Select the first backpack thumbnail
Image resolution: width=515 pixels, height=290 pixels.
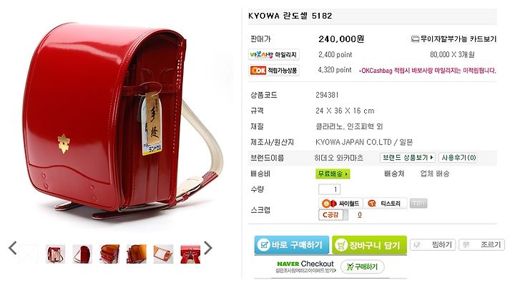coord(55,254)
